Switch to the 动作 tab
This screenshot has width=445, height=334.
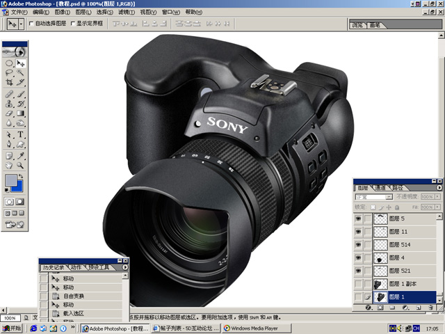[x=76, y=267]
